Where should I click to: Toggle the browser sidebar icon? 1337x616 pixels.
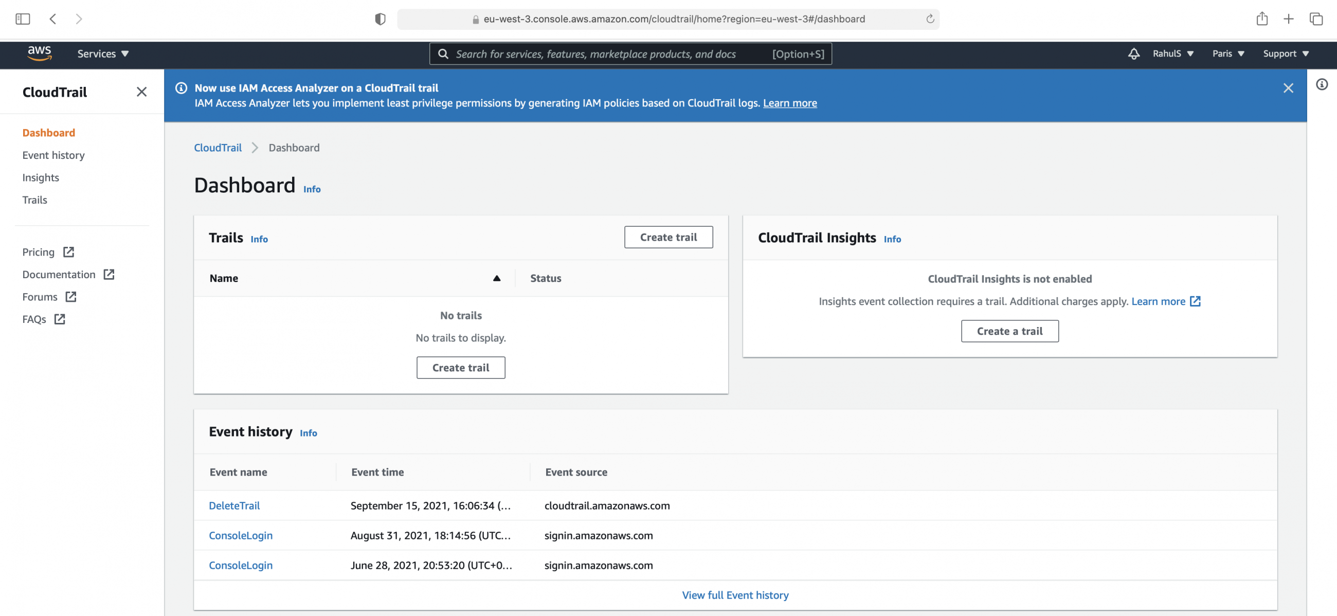click(x=22, y=19)
